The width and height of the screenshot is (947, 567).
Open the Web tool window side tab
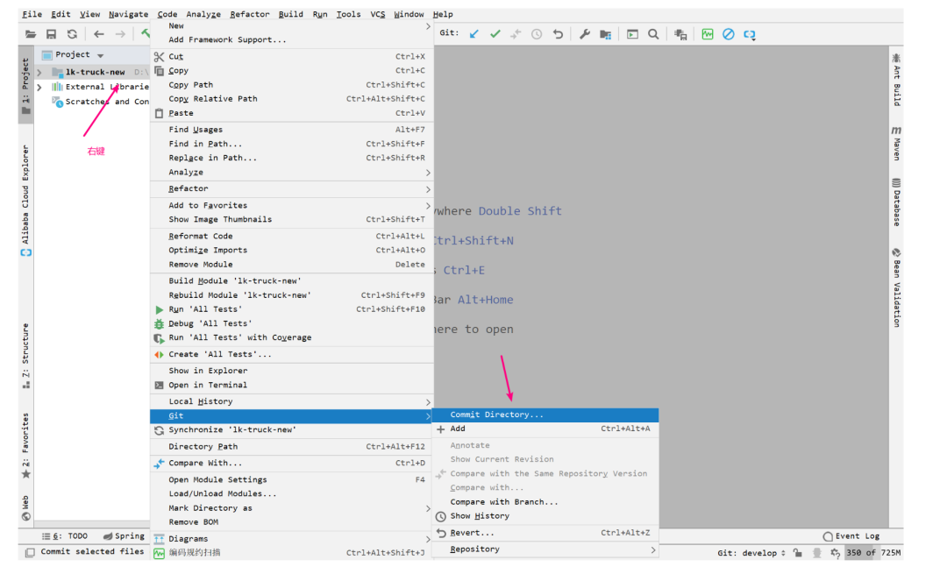[25, 508]
